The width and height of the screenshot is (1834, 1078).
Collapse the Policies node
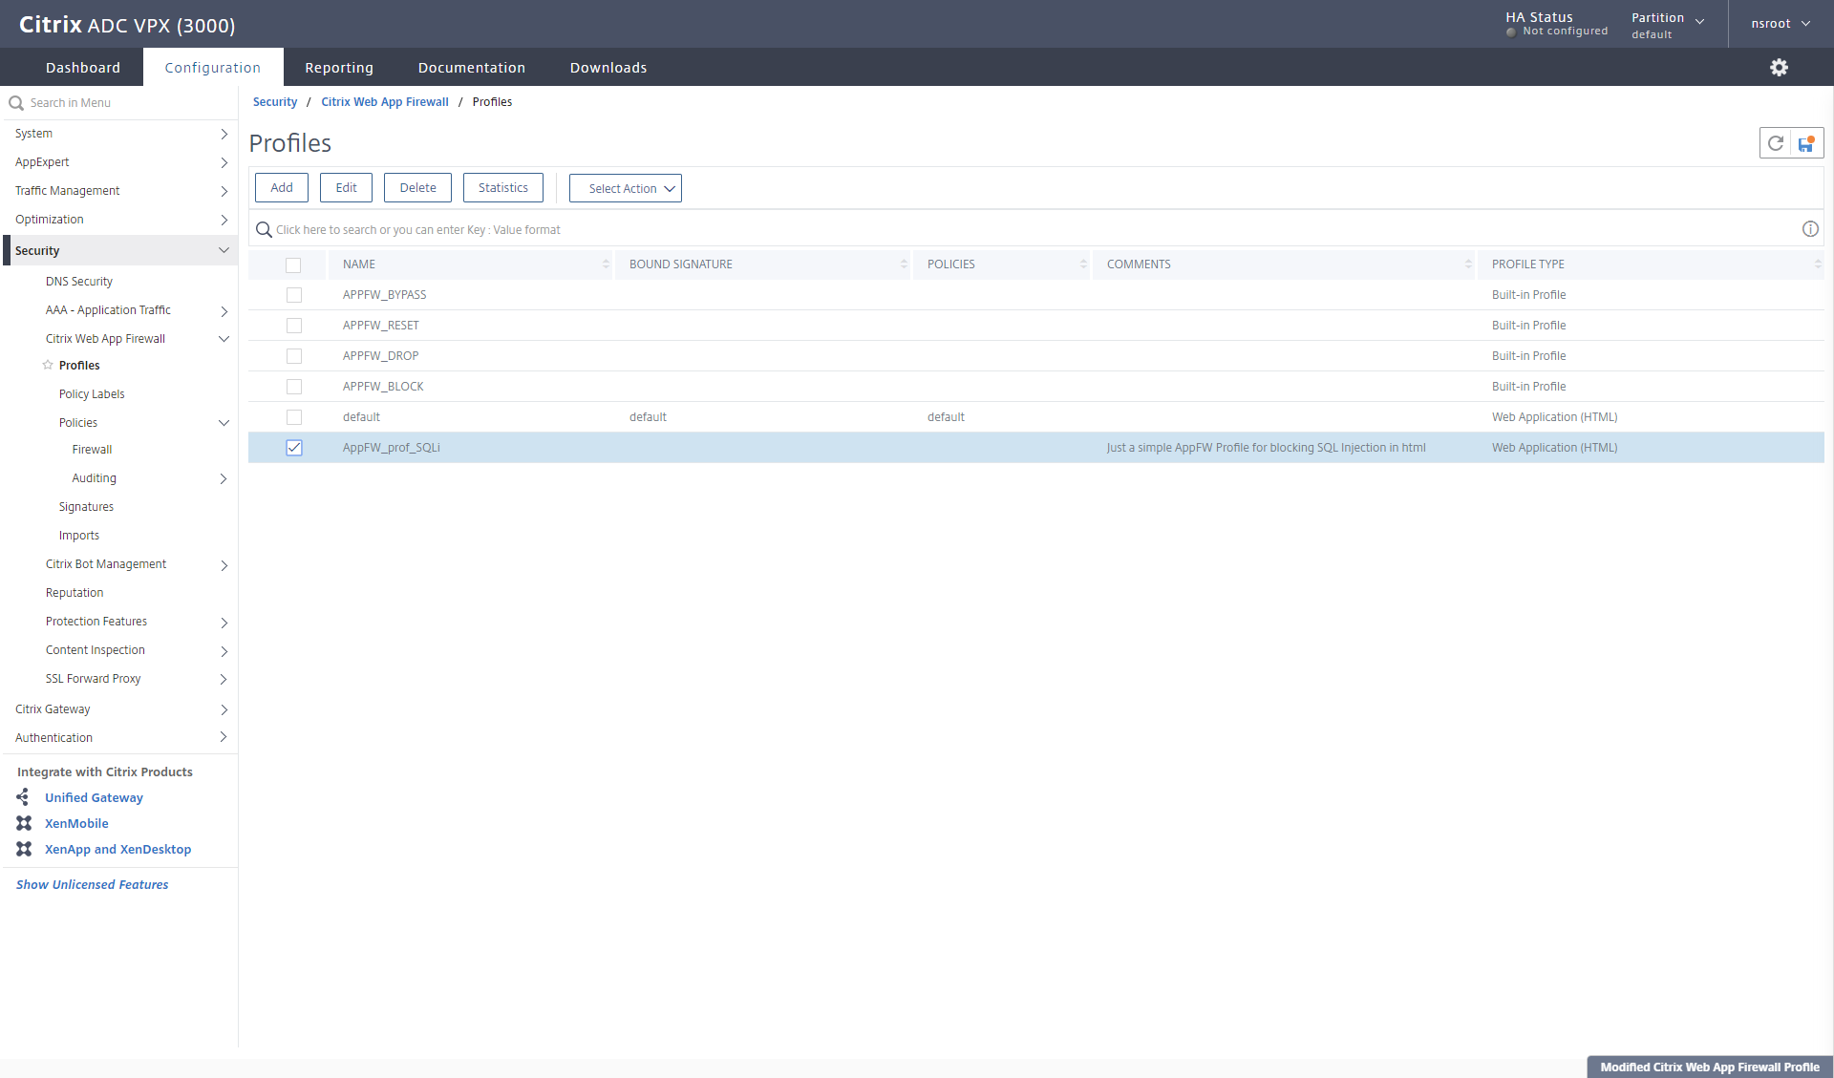224,423
